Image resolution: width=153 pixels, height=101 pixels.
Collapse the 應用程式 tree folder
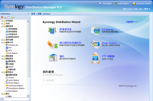tap(2, 72)
